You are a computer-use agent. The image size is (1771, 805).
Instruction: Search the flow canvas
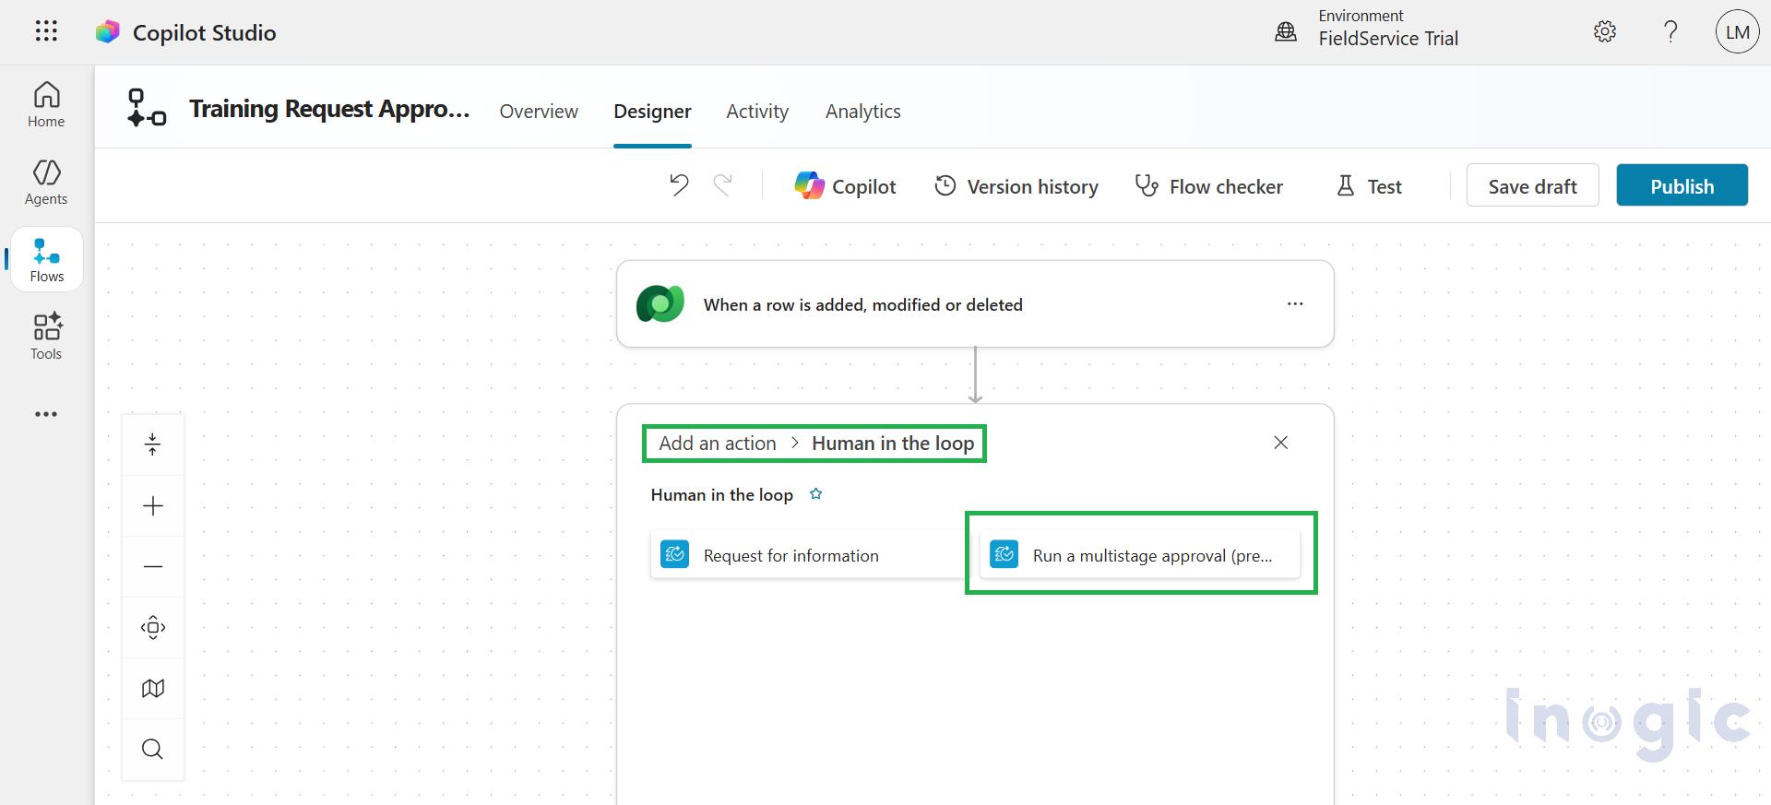153,749
